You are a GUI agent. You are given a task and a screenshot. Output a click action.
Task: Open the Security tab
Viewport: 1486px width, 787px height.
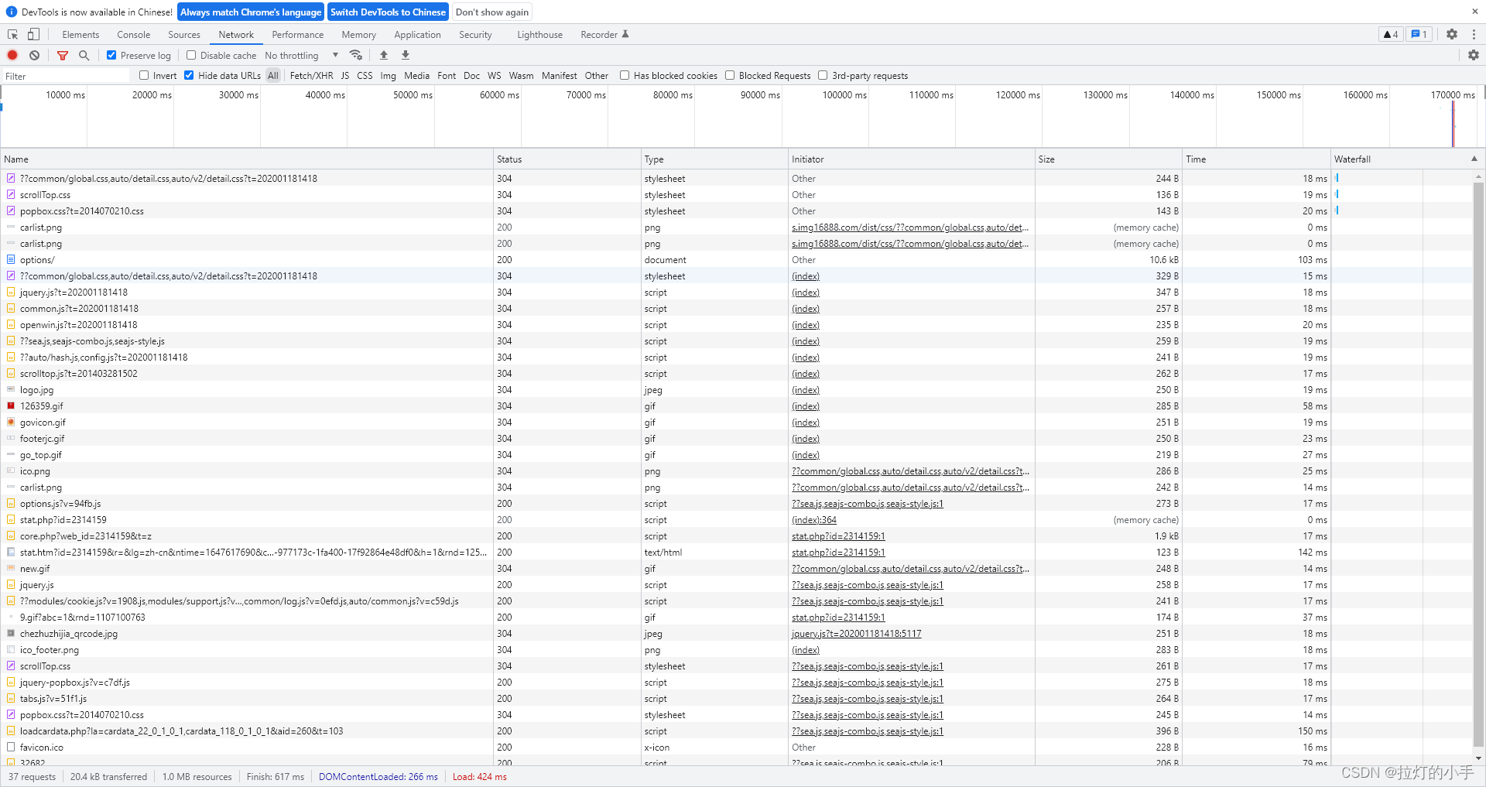475,35
